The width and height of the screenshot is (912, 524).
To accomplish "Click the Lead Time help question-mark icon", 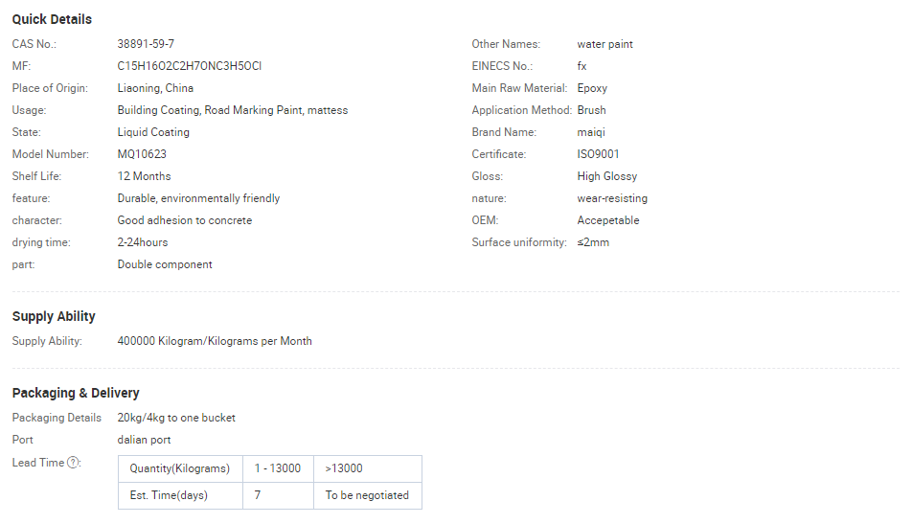I will 74,463.
